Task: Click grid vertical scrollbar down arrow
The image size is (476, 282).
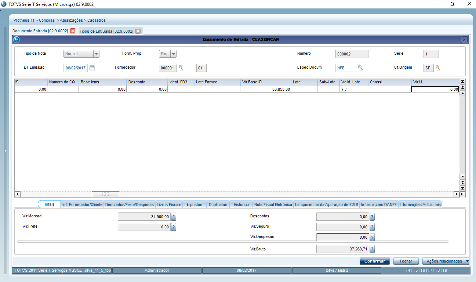Action: (x=462, y=176)
